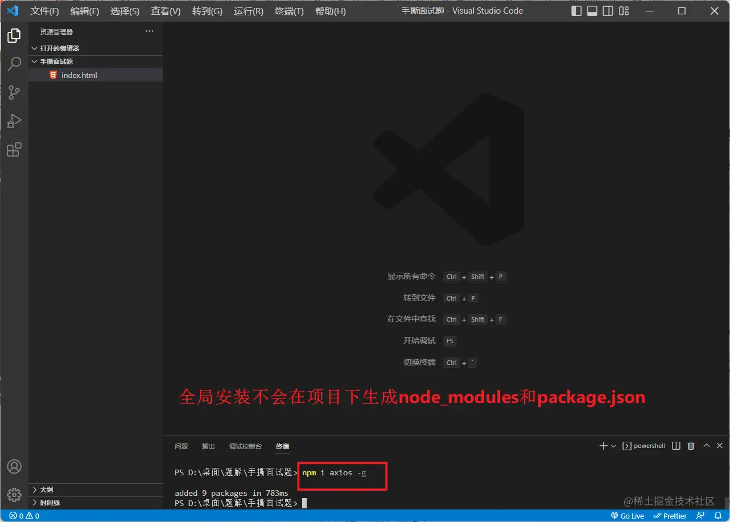Open the Source Control view
Screen dimensions: 730x522
[x=14, y=93]
